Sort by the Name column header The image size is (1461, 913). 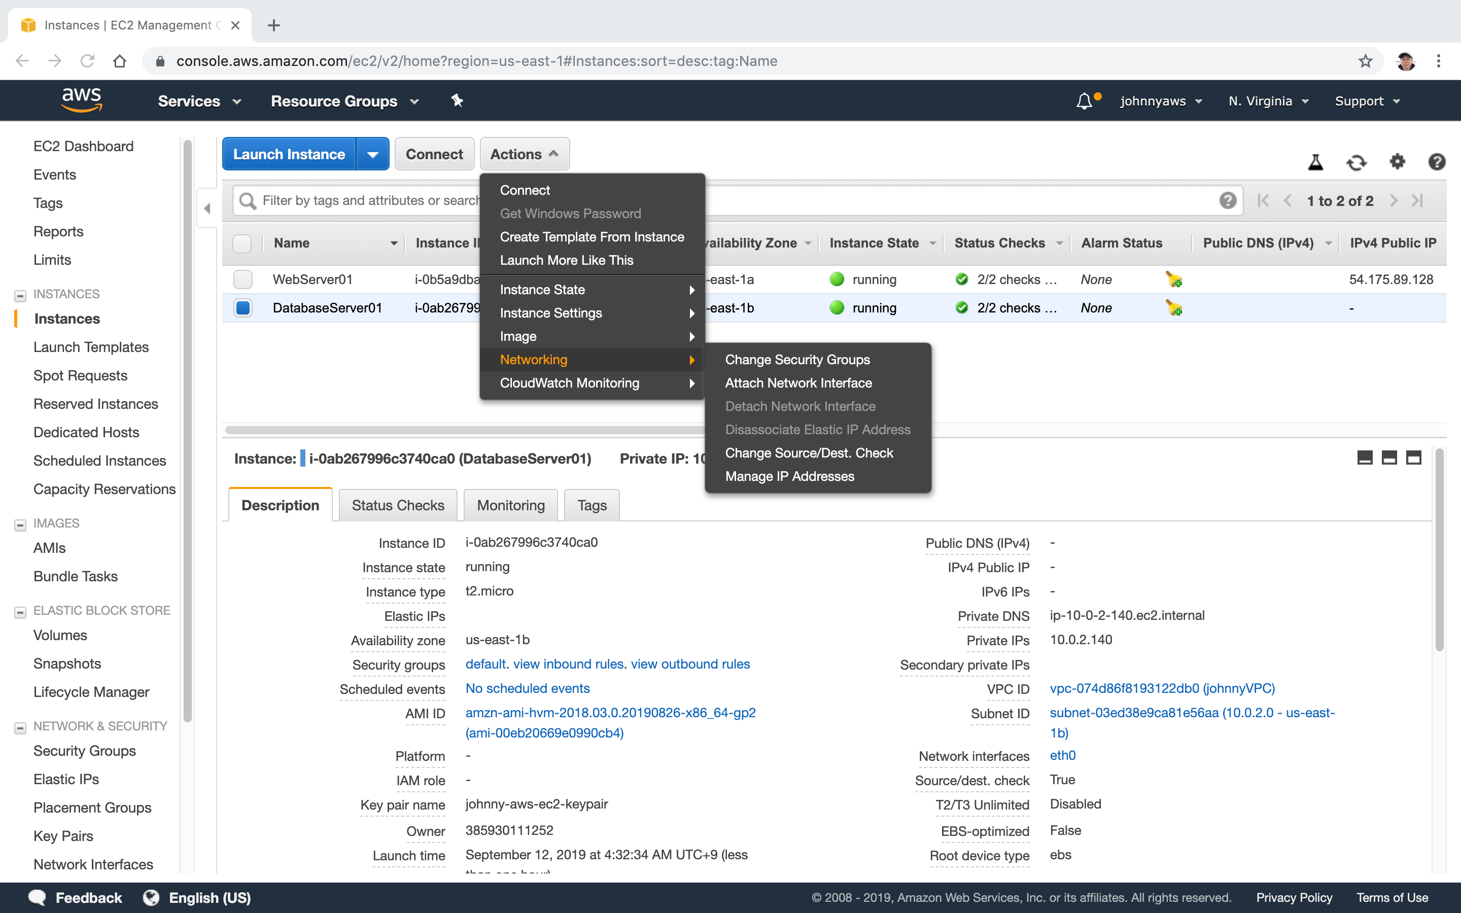334,243
